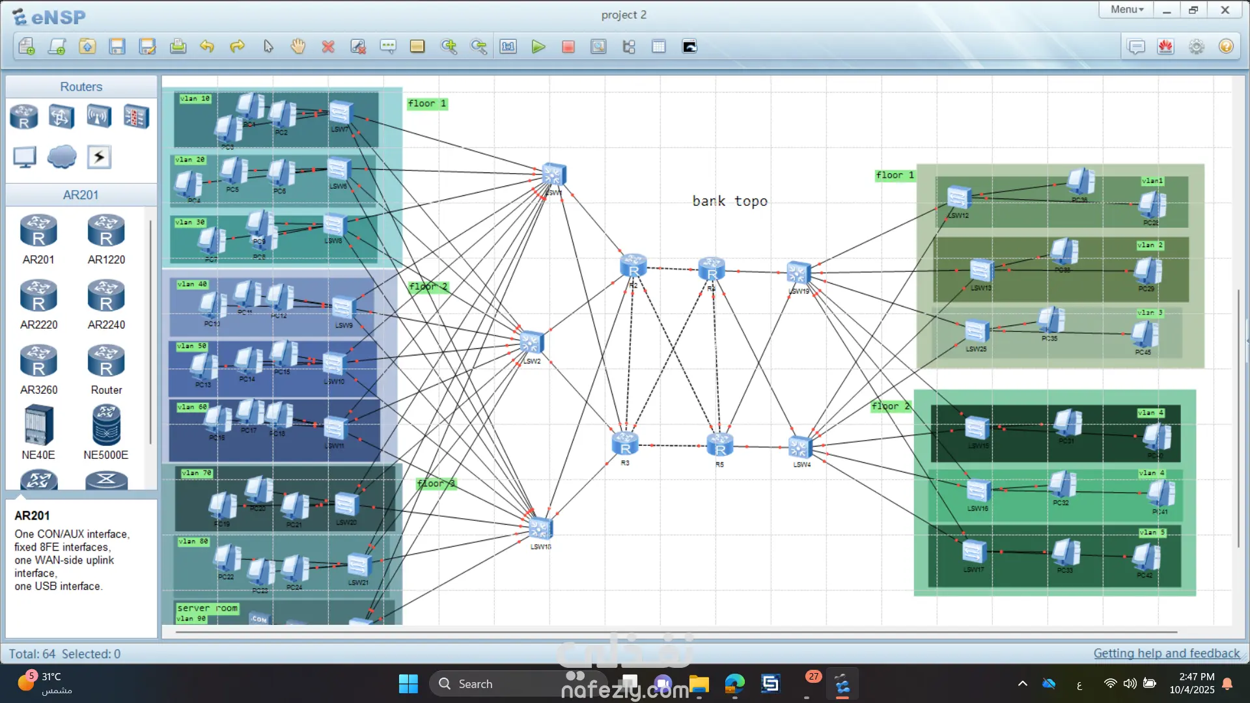Select the rectangle palette tool
This screenshot has height=703, width=1250.
[x=417, y=47]
